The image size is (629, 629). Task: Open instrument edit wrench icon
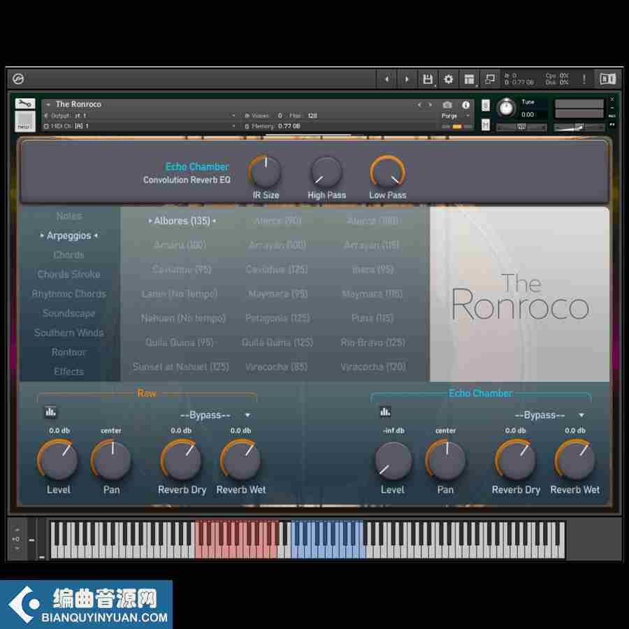(x=25, y=104)
